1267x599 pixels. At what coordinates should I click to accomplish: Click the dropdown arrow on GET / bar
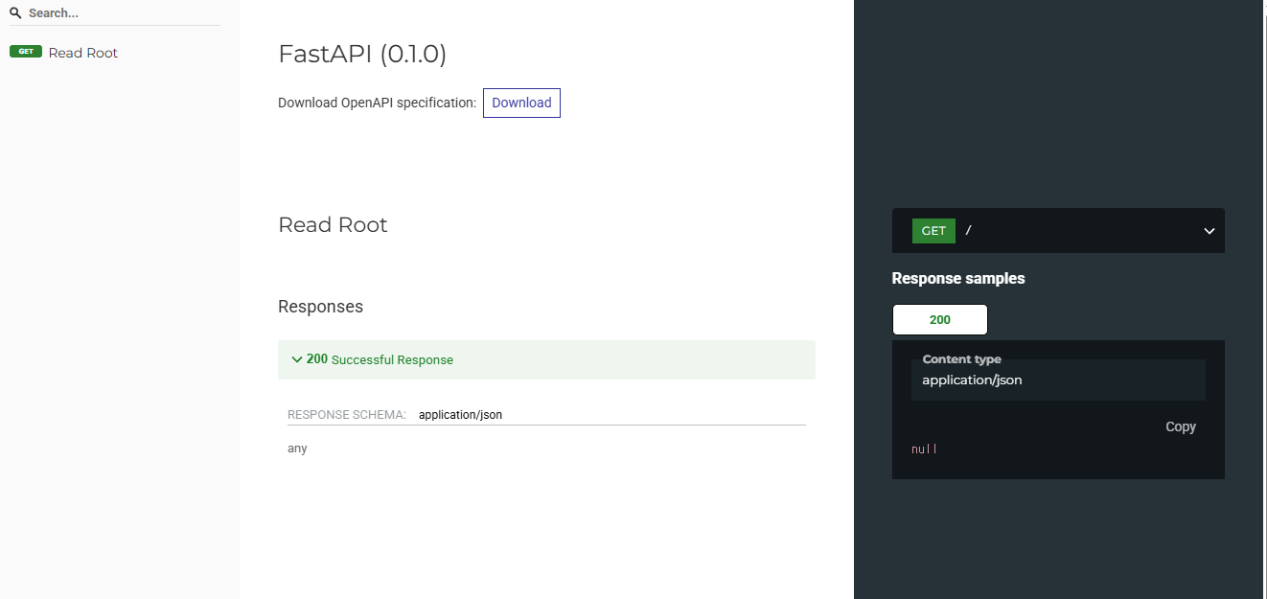pos(1209,231)
